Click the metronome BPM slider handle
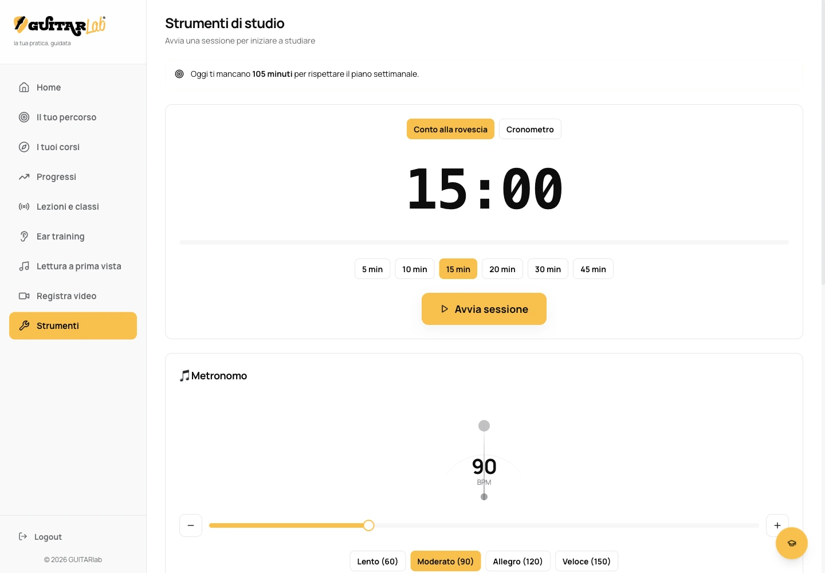Screen dimensions: 825x573 pyautogui.click(x=369, y=525)
